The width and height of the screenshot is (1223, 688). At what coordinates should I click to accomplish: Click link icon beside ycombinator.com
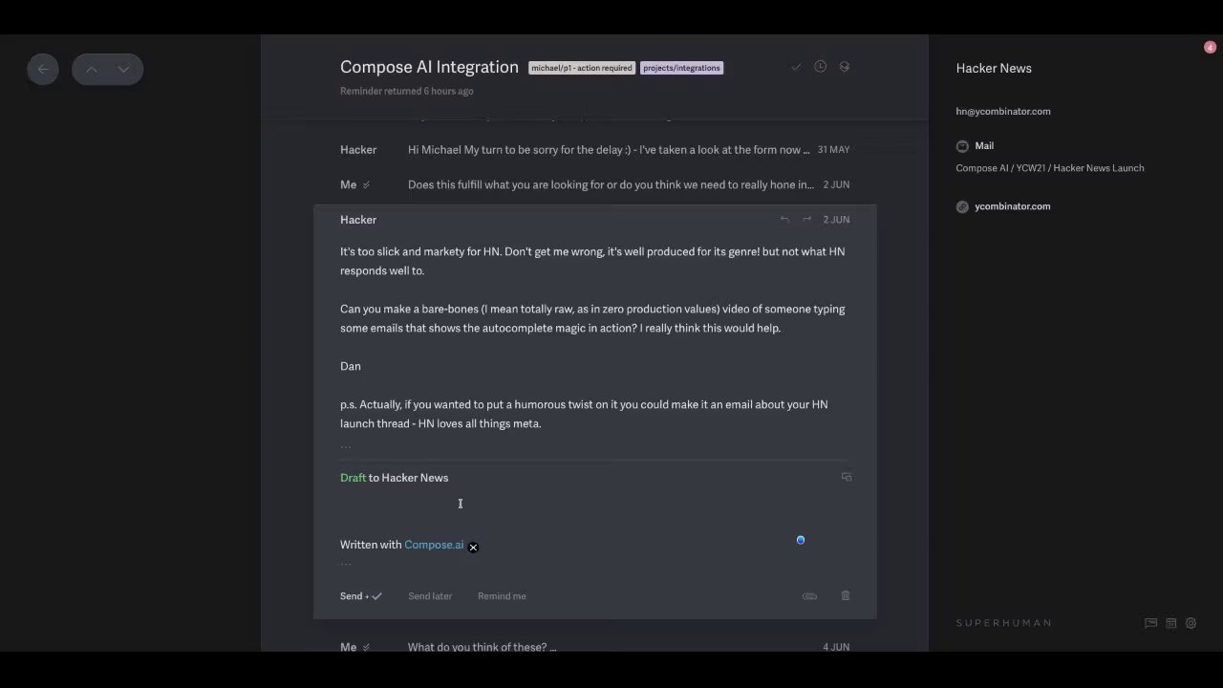962,206
